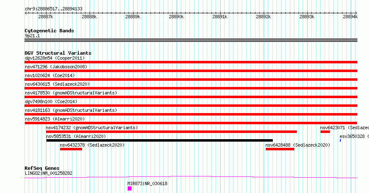The height and width of the screenshot is (193, 369).
Task: Click the DGV Structural Variants track title
Action: click(x=58, y=53)
